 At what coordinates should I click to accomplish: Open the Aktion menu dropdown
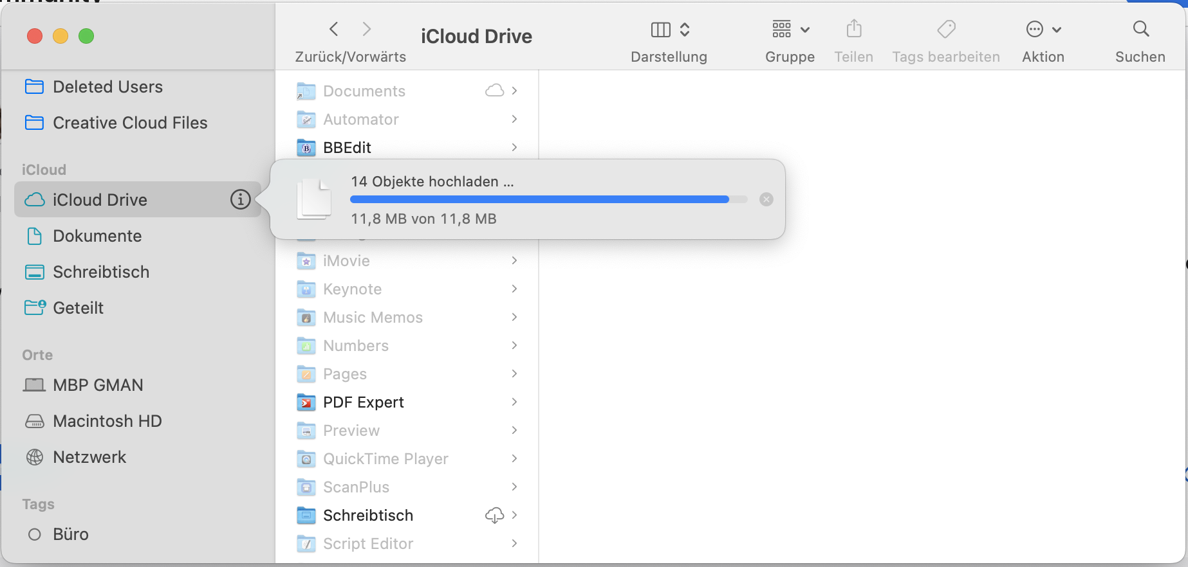pyautogui.click(x=1043, y=30)
